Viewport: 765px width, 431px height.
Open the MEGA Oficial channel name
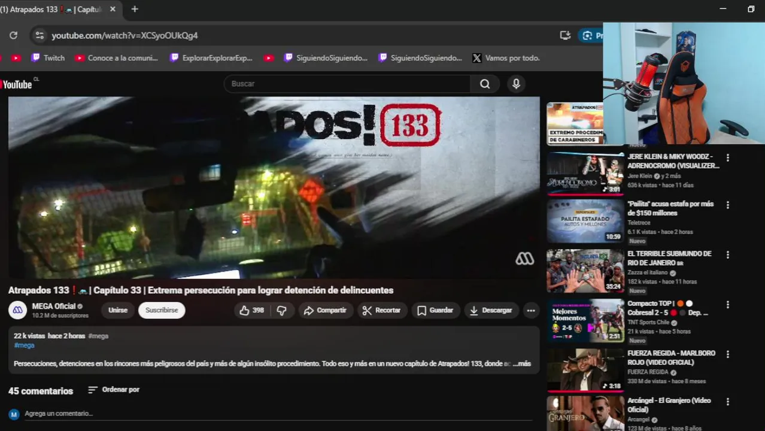(x=54, y=306)
